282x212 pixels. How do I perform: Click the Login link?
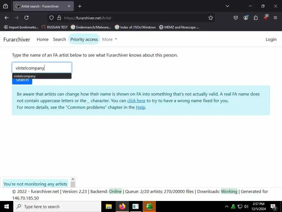(x=271, y=39)
